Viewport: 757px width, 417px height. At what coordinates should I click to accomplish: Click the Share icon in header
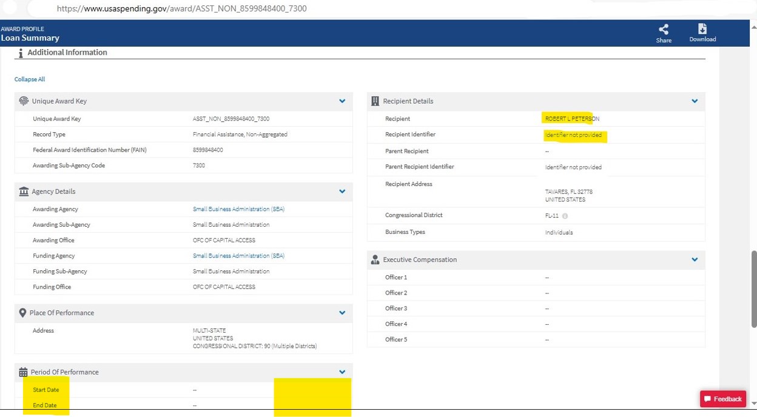(x=664, y=29)
